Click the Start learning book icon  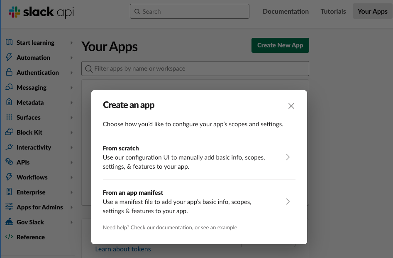click(x=9, y=42)
